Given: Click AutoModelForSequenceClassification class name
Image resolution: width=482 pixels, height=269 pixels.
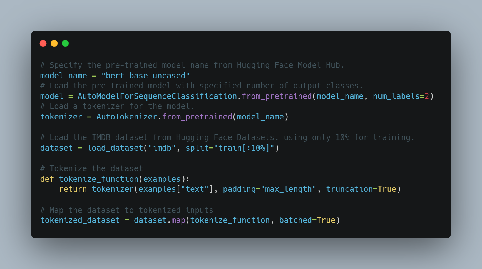Looking at the screenshot, I should (x=157, y=96).
